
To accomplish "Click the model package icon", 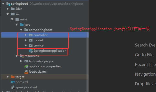I will pos(31,40).
